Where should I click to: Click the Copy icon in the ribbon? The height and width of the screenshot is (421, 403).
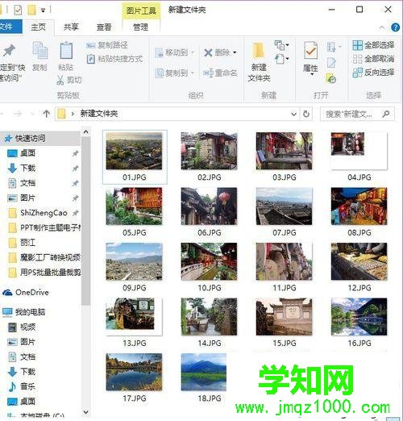(x=40, y=50)
